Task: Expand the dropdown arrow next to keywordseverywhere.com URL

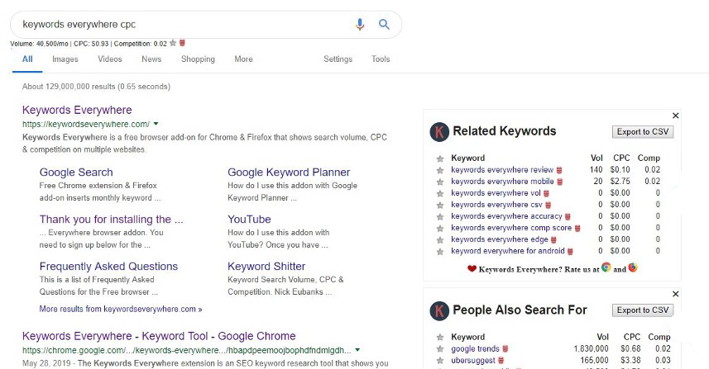Action: click(x=156, y=124)
